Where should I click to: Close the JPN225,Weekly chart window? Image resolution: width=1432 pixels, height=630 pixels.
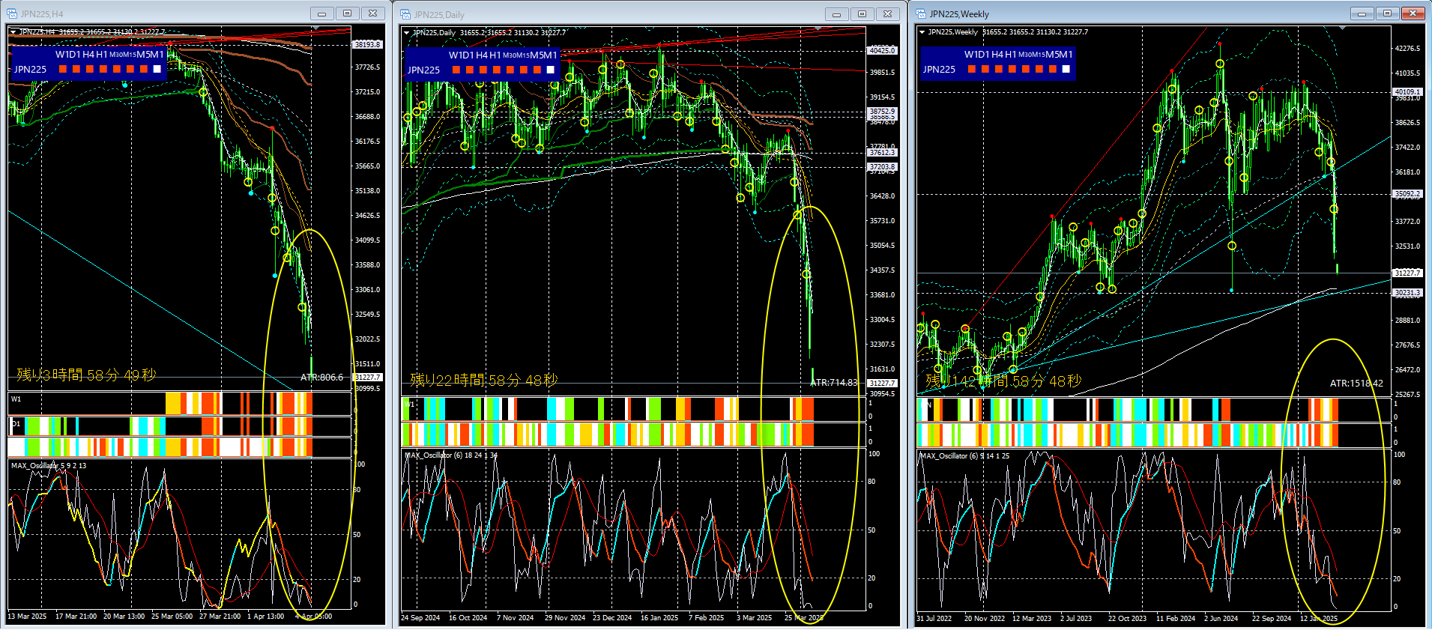coord(1413,13)
